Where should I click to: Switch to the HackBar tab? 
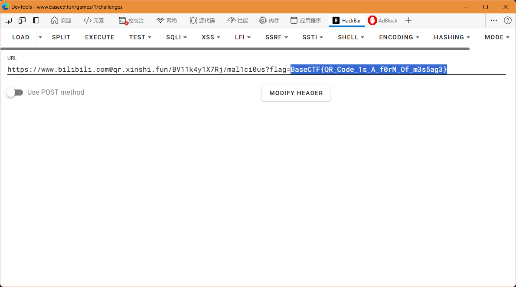(346, 20)
